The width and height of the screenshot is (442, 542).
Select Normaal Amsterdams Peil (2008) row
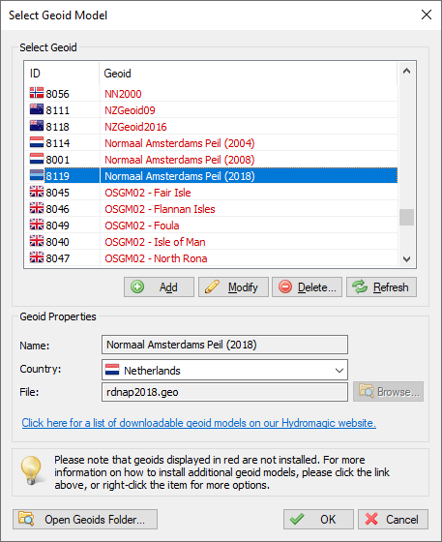tap(212, 160)
